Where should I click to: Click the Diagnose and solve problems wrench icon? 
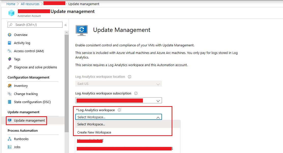[x=10, y=67]
